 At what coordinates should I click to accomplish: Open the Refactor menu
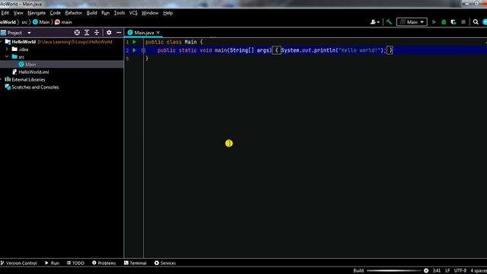(73, 13)
